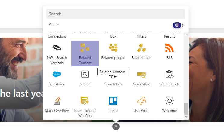This screenshot has width=224, height=135.
Task: Add the Search web part with magnifier icon
Action: click(x=85, y=78)
